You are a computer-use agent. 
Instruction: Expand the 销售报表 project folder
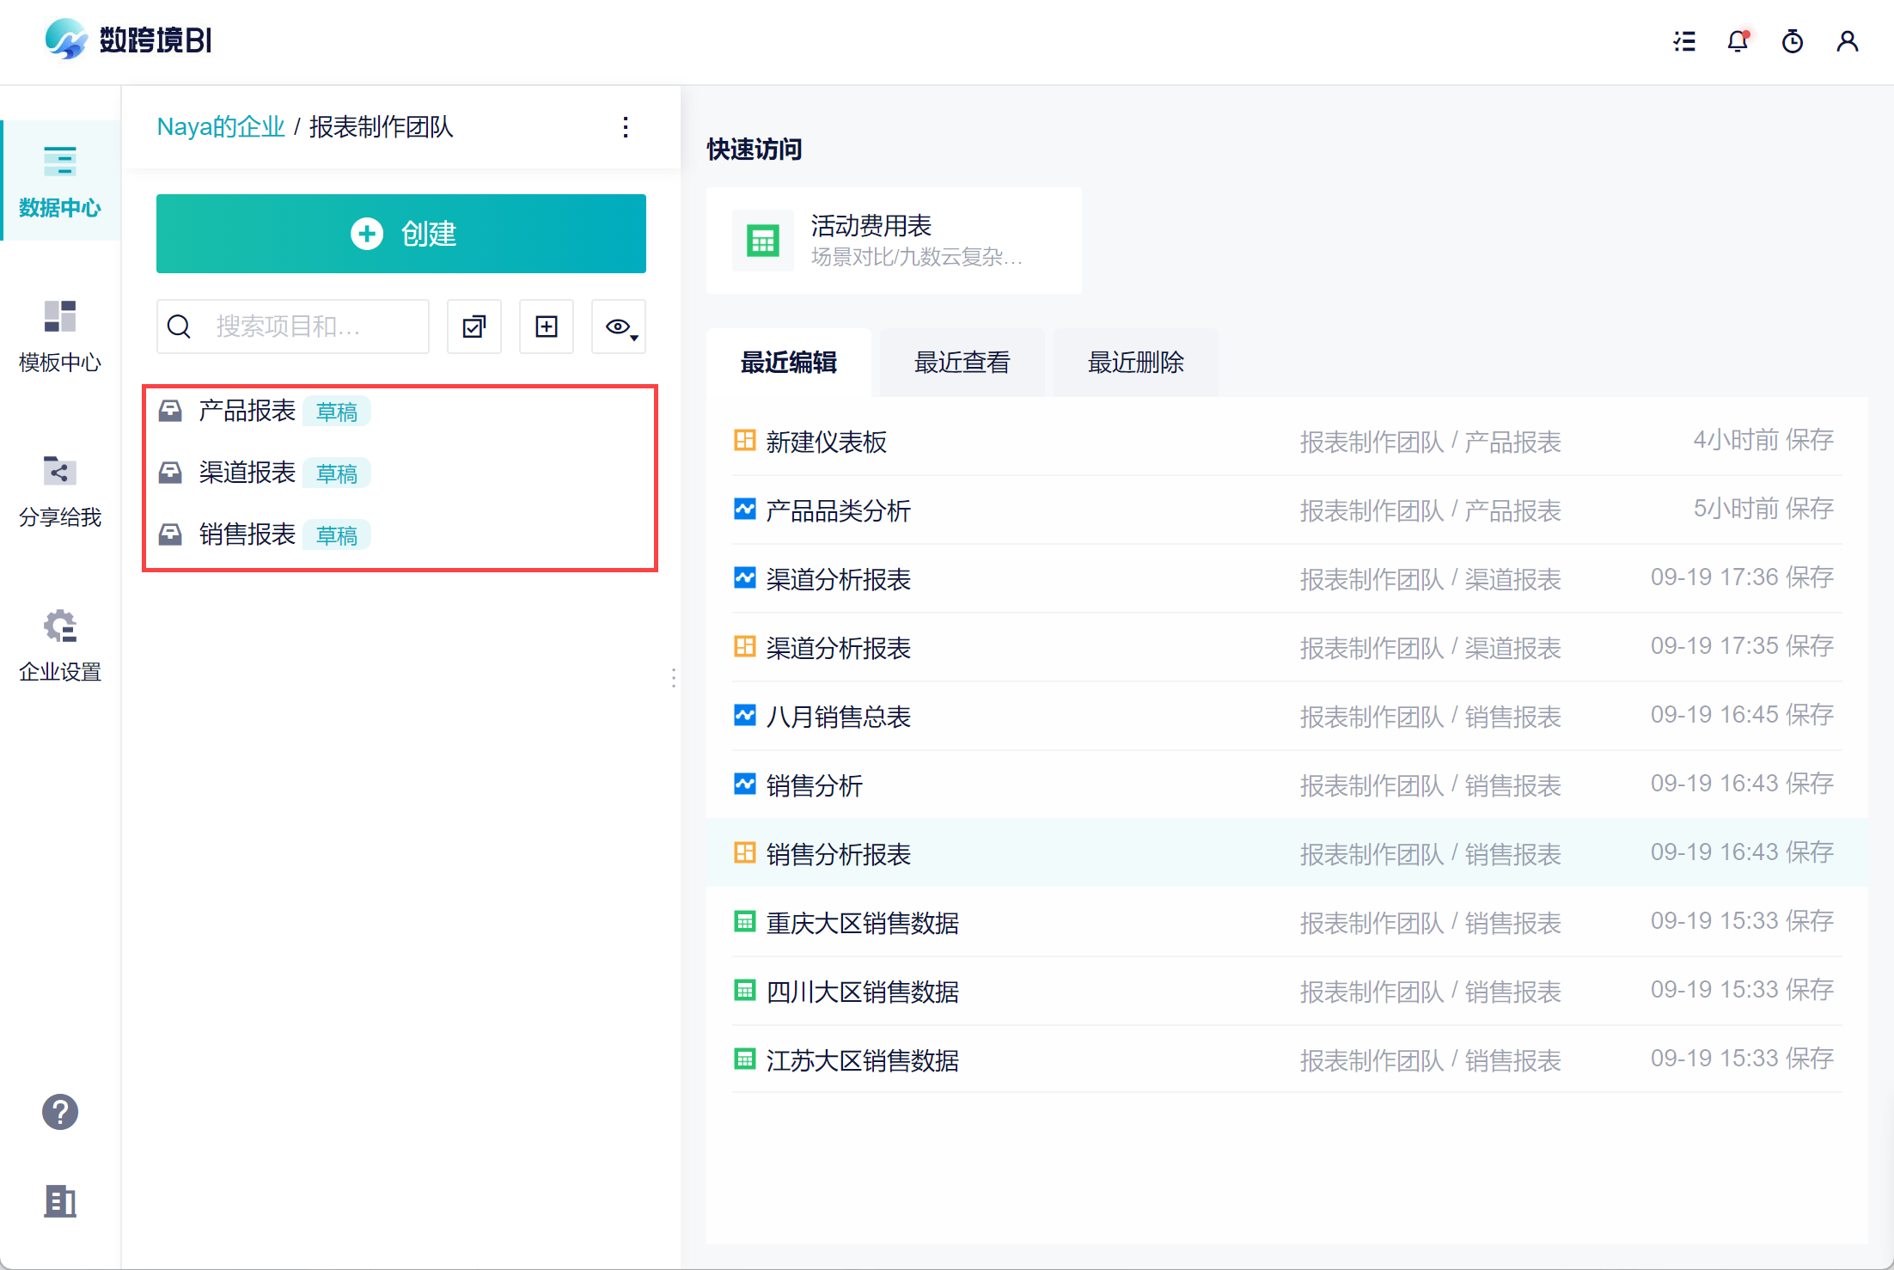point(247,534)
